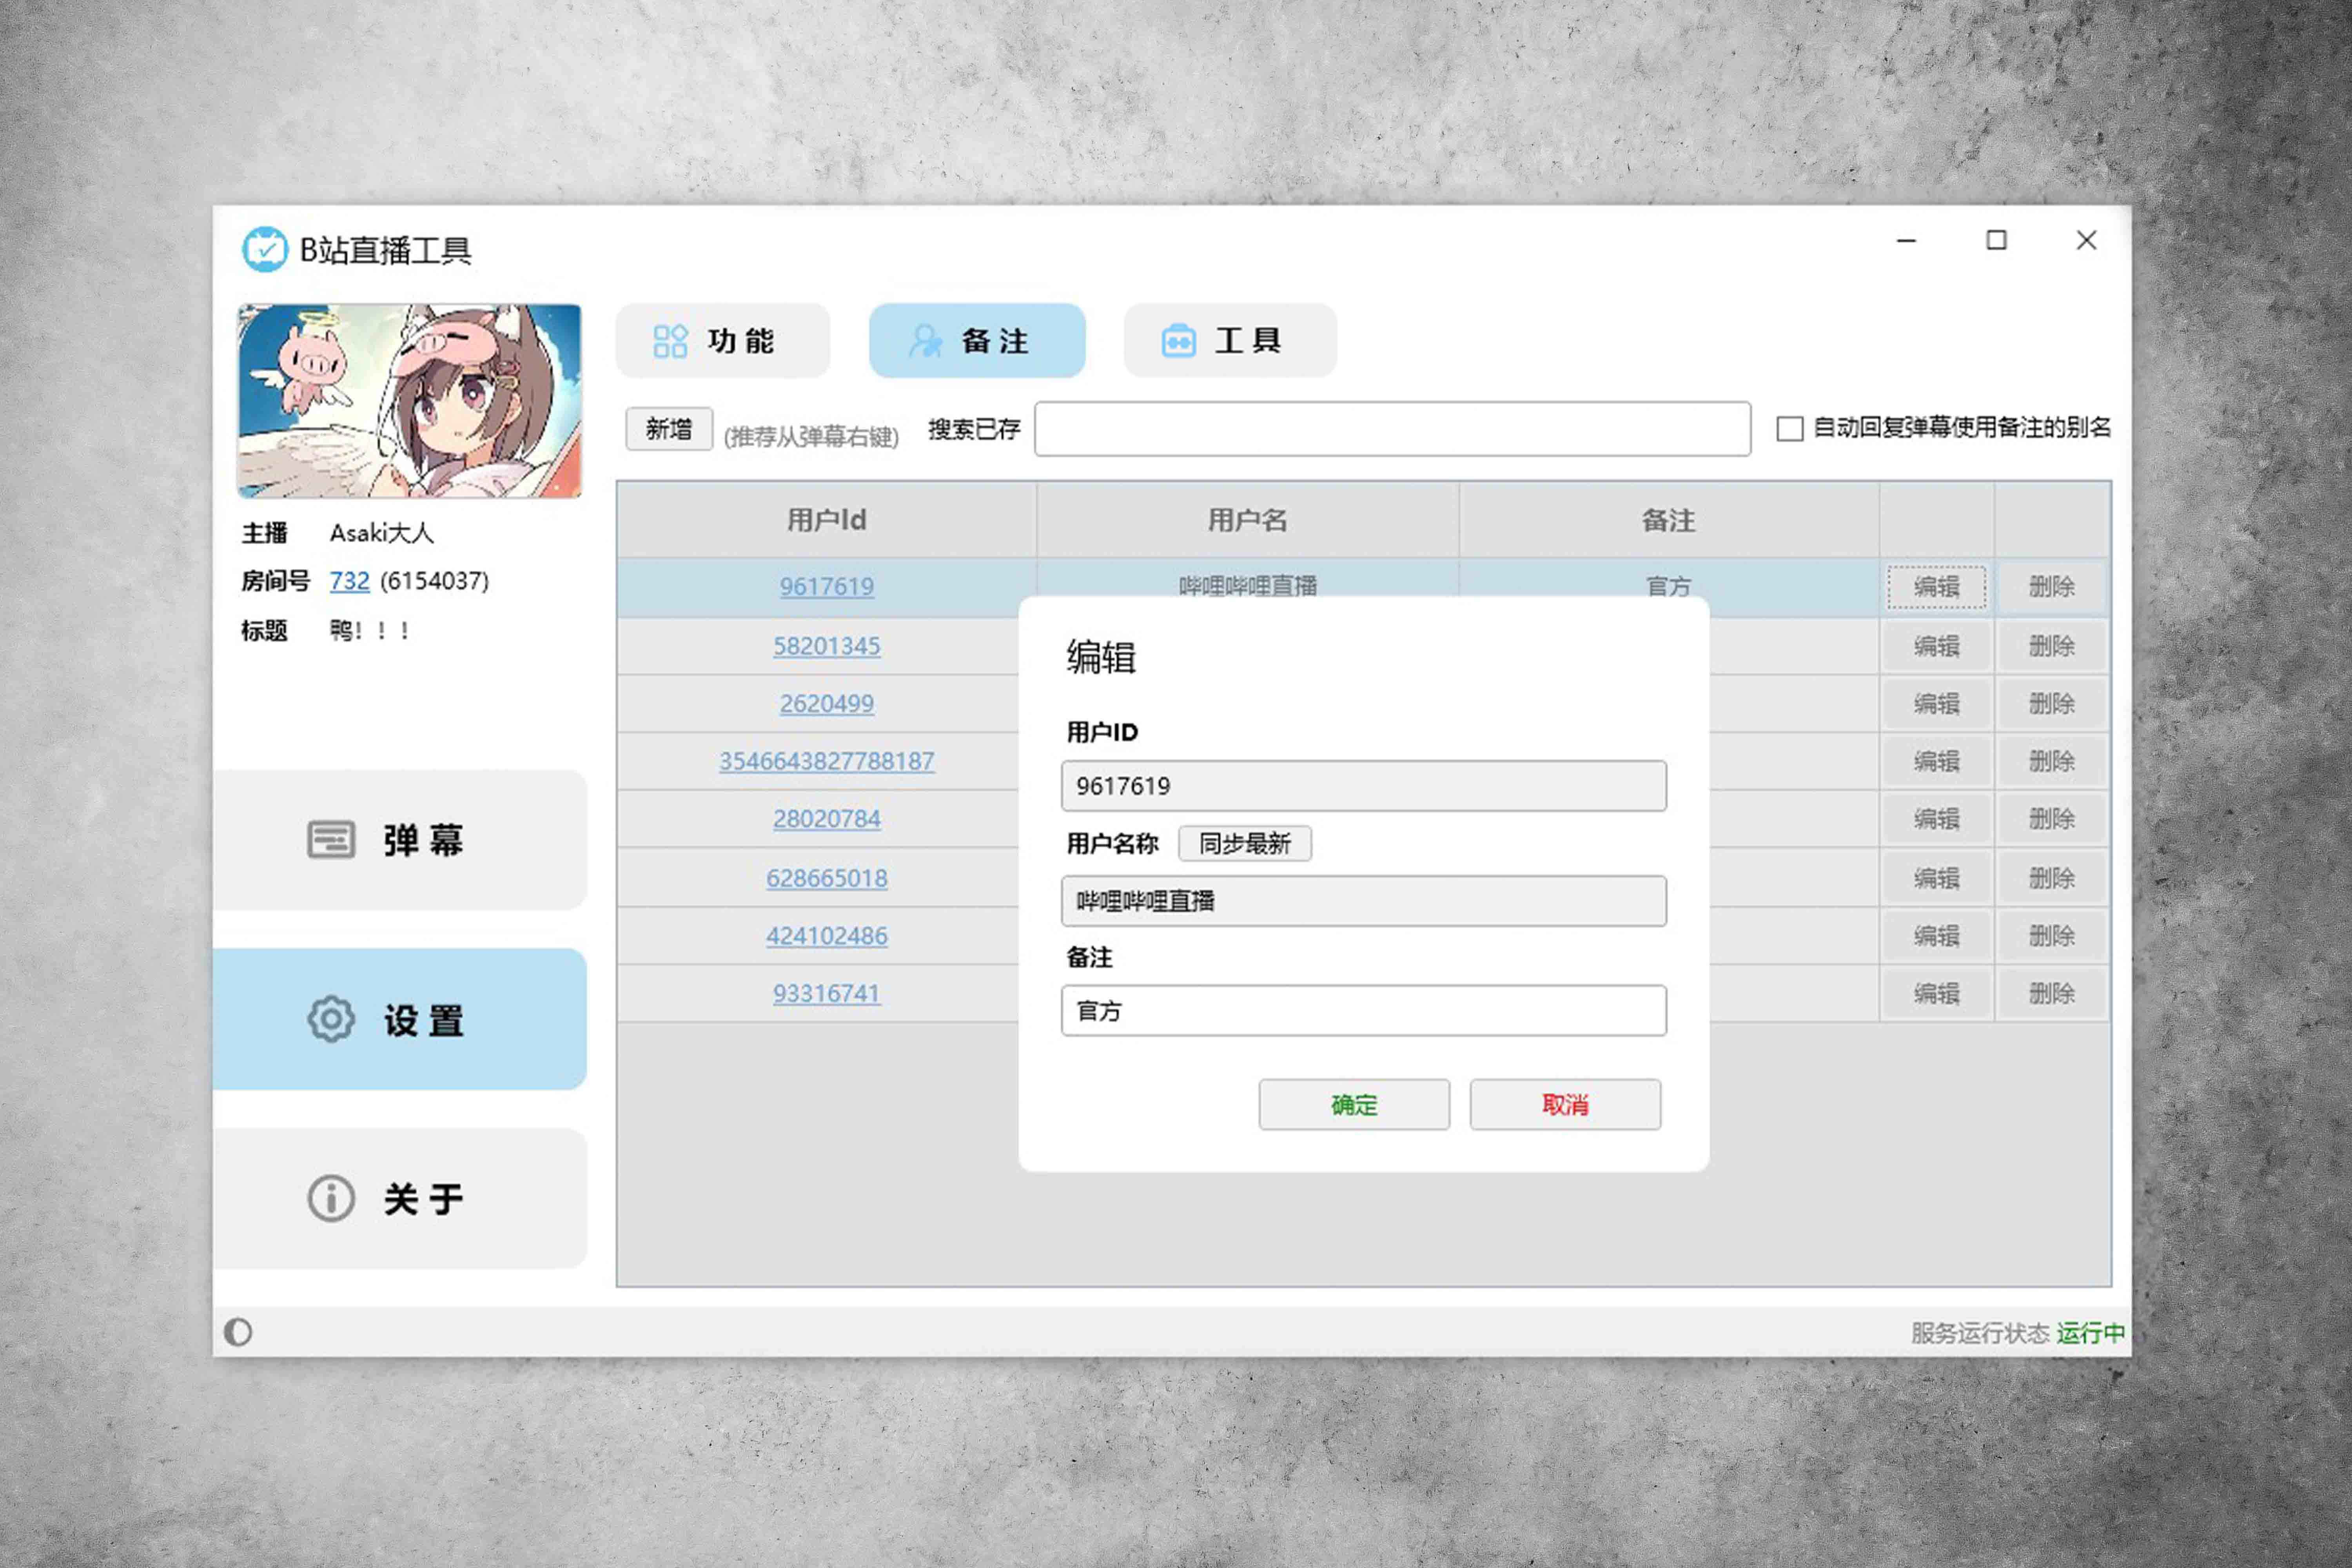
Task: Click the 备注 tab's user icon
Action: (x=925, y=341)
